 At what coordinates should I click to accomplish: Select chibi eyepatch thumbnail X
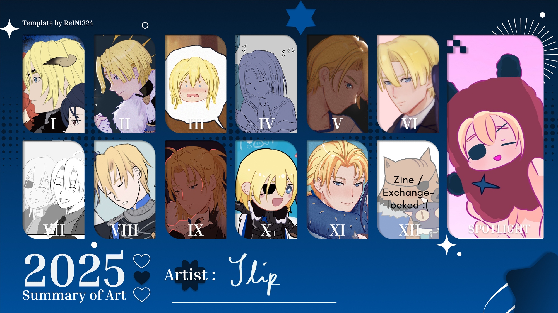tap(266, 190)
